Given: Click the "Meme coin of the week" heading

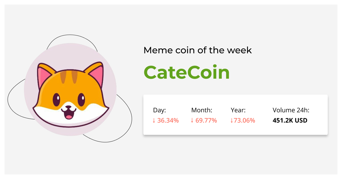Looking at the screenshot, I should 198,50.
